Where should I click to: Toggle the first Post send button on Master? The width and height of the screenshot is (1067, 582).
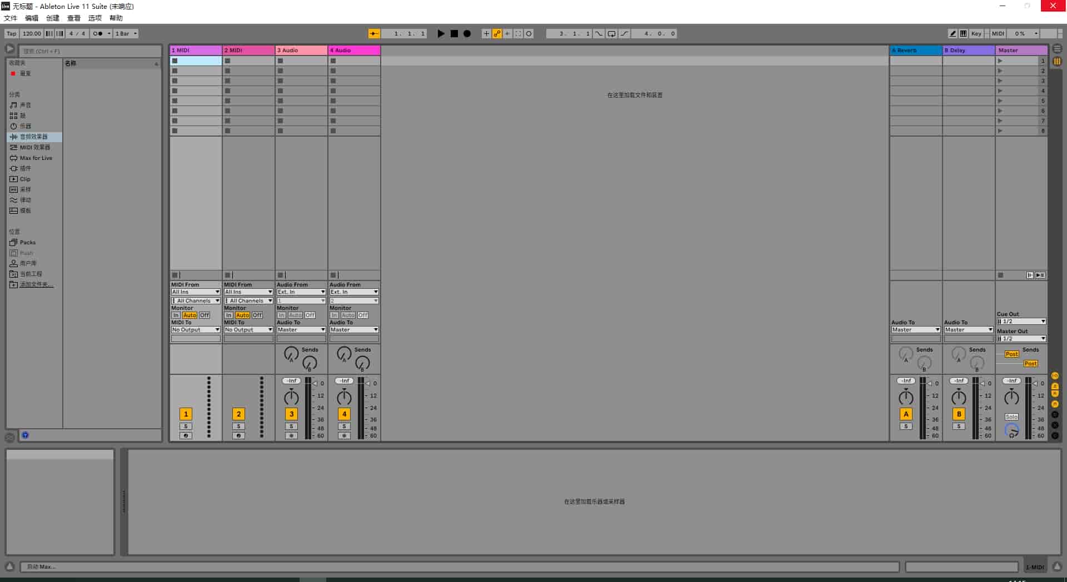[x=1012, y=354]
